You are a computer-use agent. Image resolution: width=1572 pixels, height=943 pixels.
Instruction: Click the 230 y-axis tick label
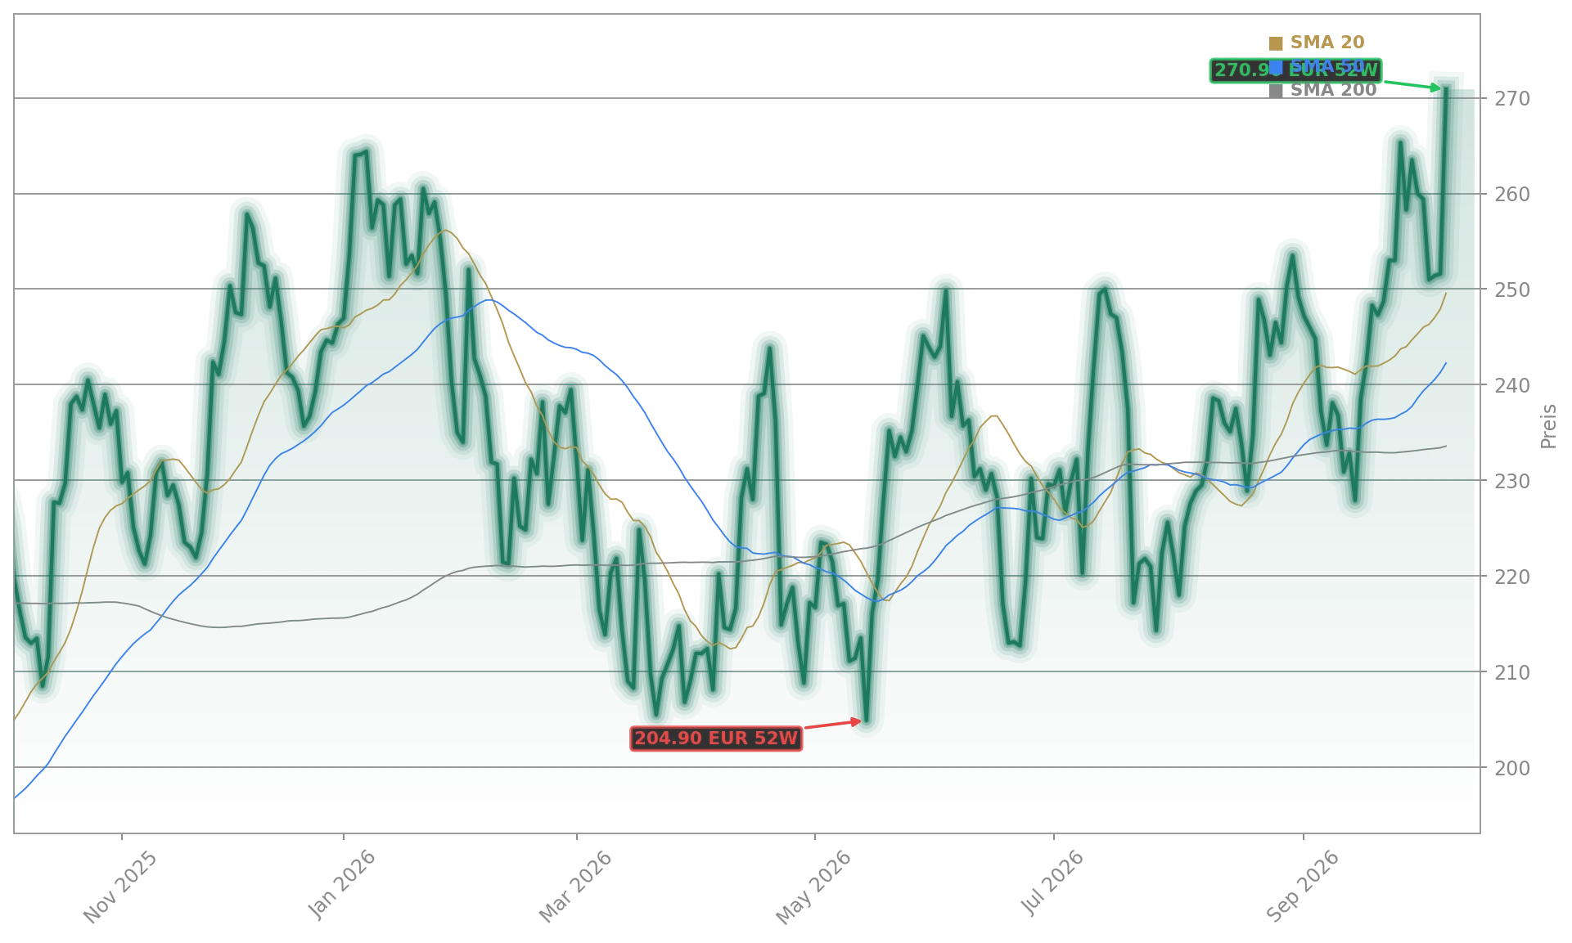[x=1512, y=481]
